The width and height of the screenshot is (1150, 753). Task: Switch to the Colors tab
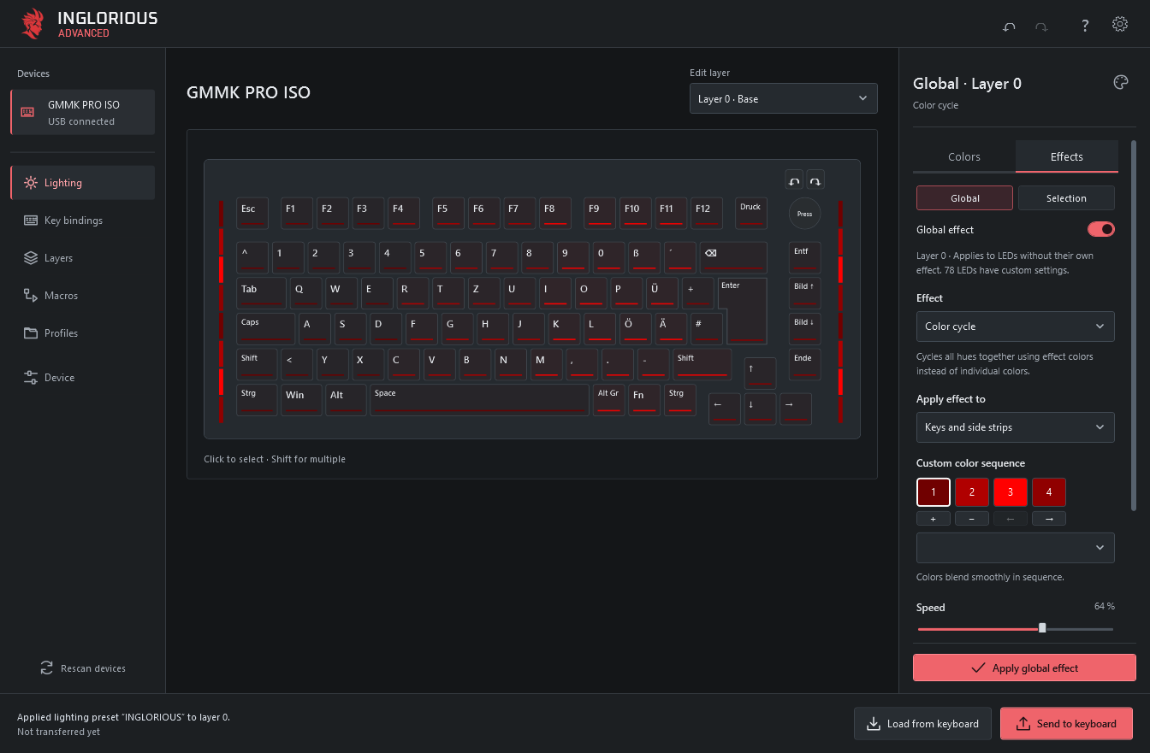[964, 156]
